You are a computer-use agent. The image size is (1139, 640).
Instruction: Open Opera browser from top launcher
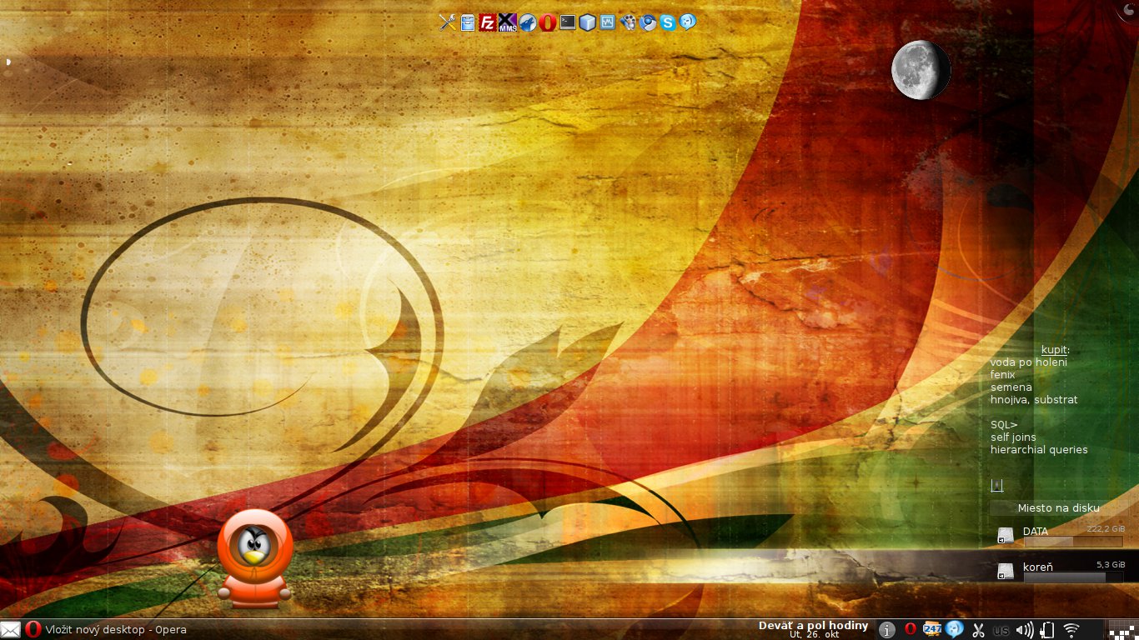click(x=548, y=22)
